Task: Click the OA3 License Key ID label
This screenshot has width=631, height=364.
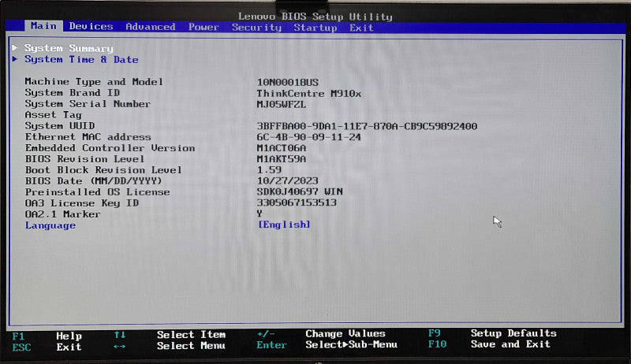Action: (82, 203)
